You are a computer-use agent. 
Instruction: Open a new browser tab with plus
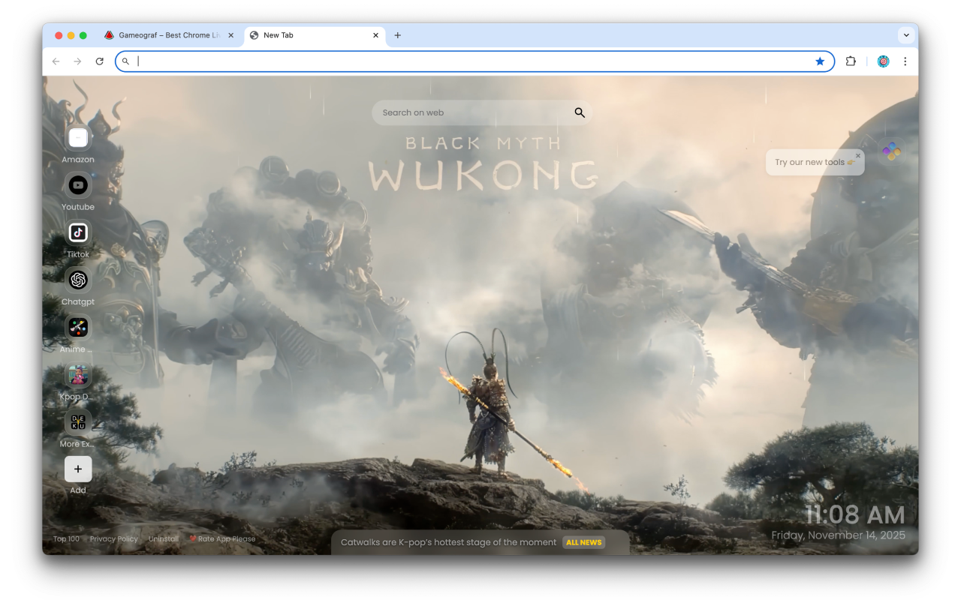point(398,35)
